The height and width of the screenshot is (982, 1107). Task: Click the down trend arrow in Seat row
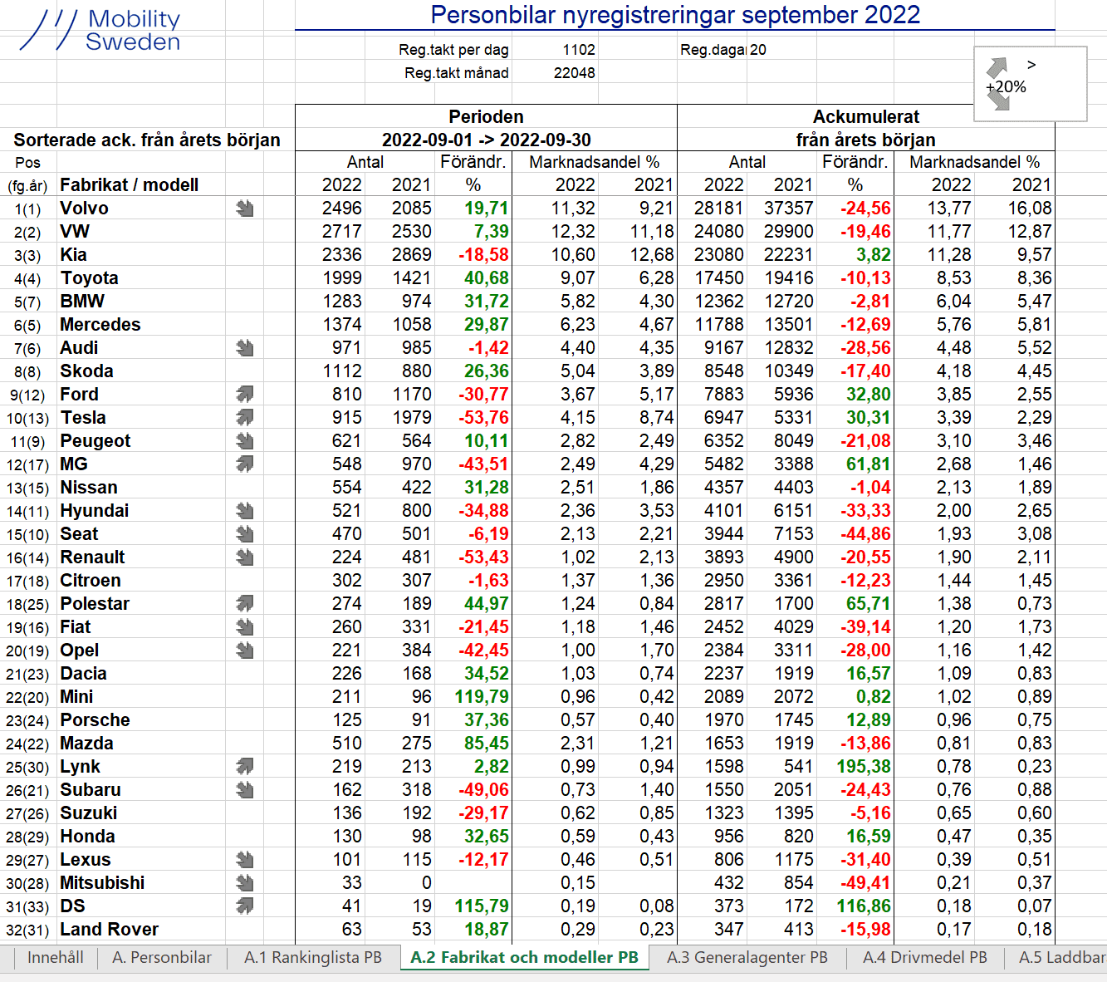click(244, 534)
